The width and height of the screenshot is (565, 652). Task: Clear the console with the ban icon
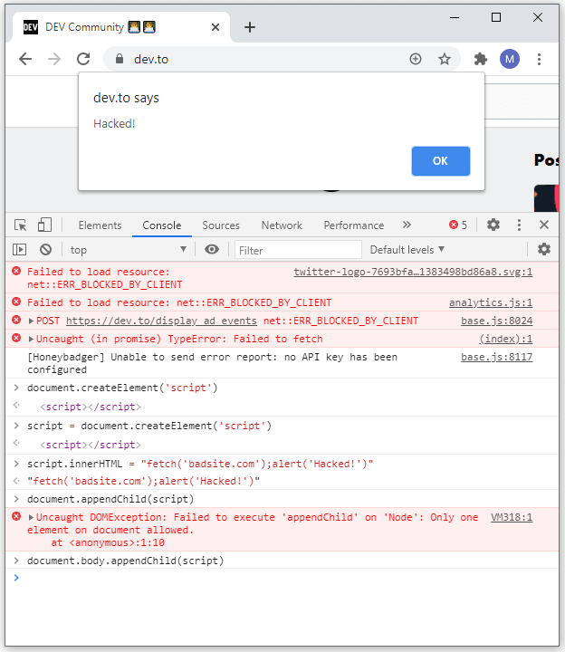pos(46,250)
